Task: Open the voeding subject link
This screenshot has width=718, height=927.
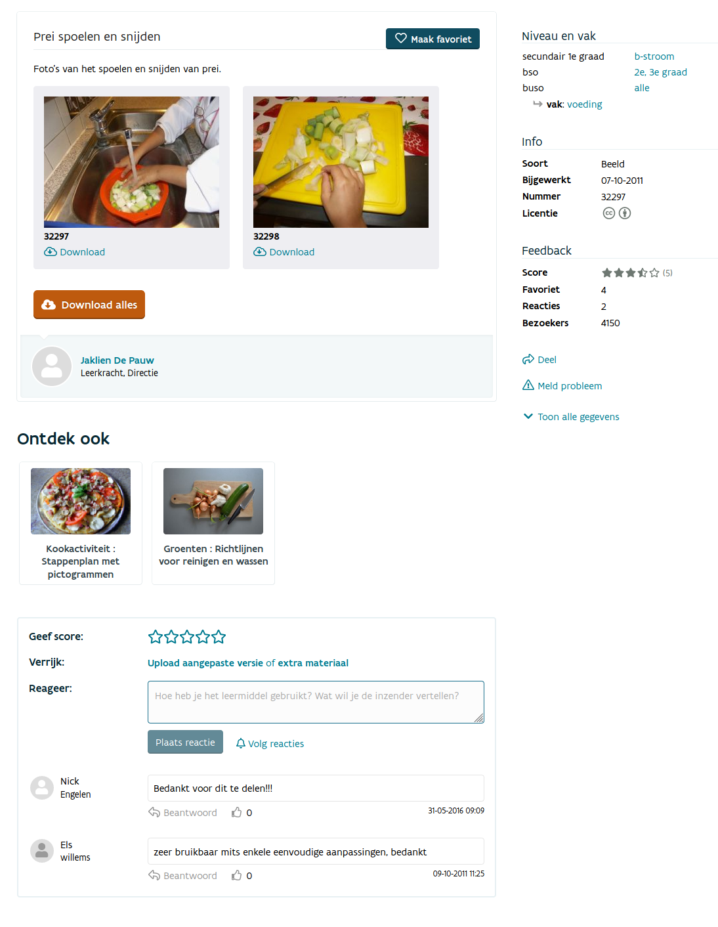Action: point(585,104)
